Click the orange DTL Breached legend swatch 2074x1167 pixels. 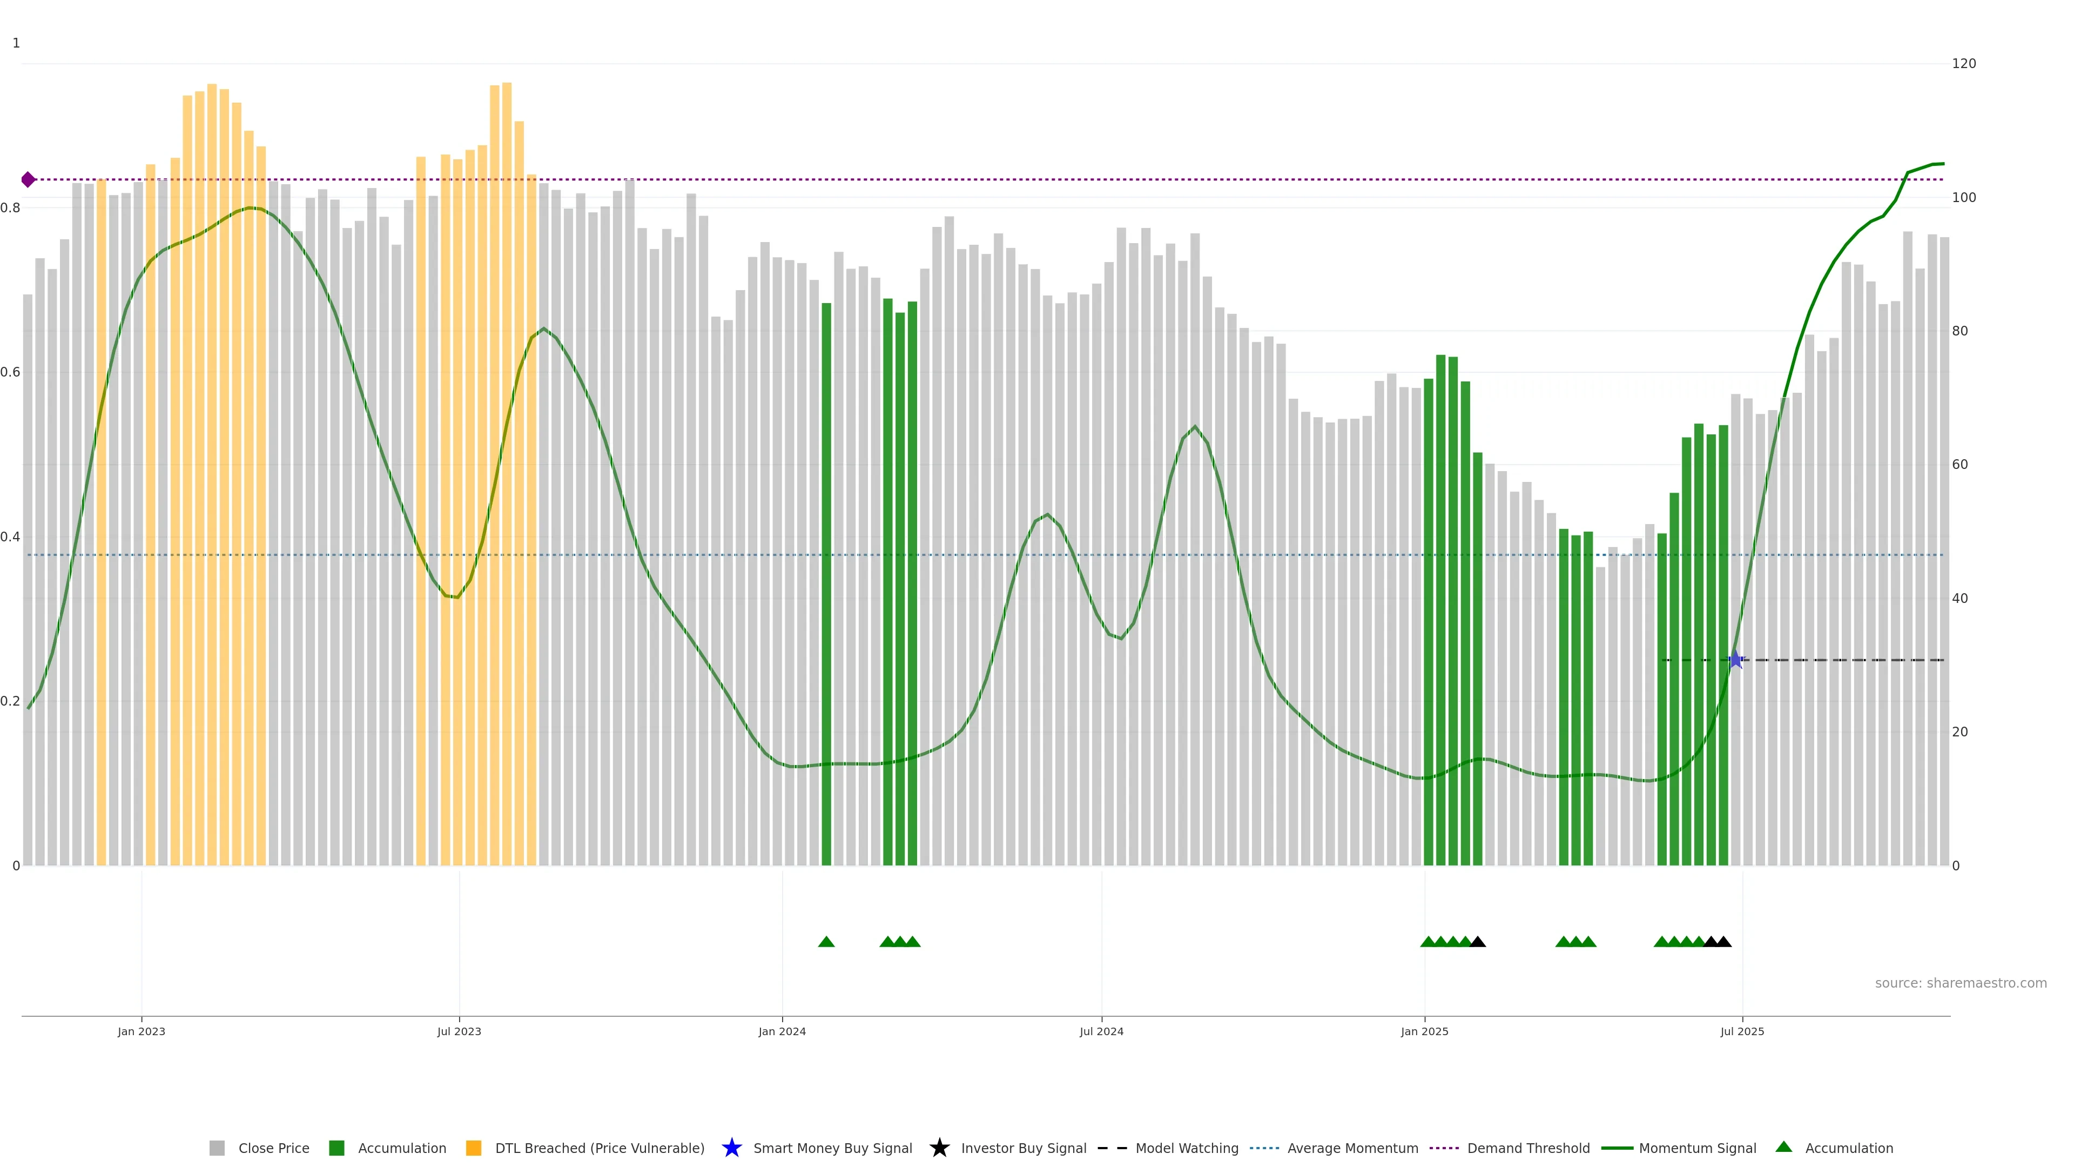click(x=474, y=1148)
